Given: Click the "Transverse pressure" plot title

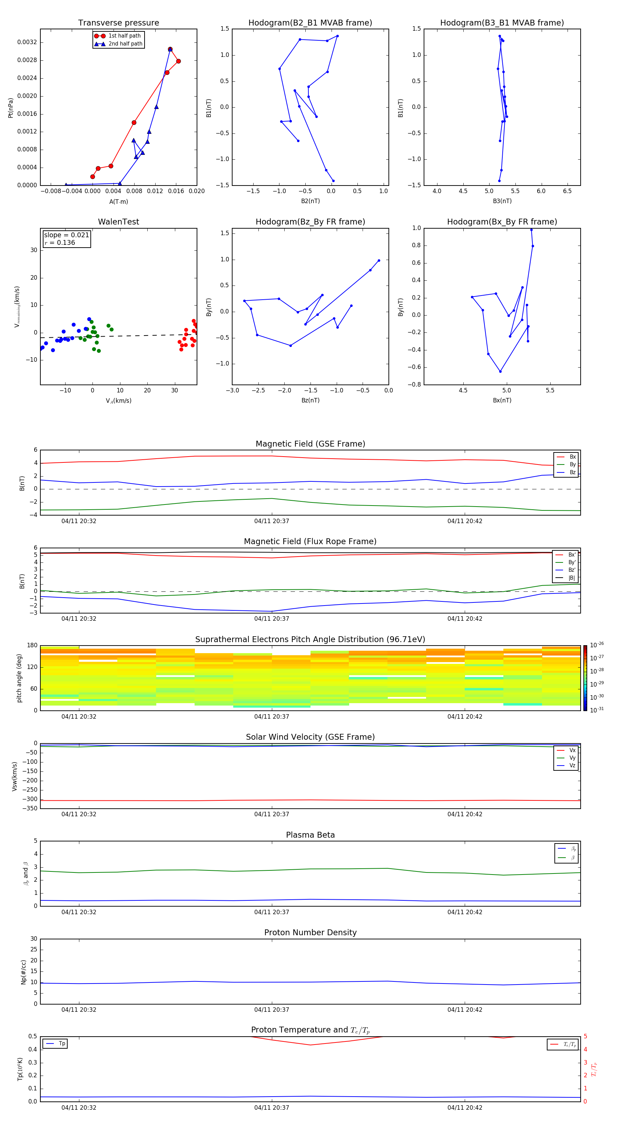Looking at the screenshot, I should tap(118, 22).
